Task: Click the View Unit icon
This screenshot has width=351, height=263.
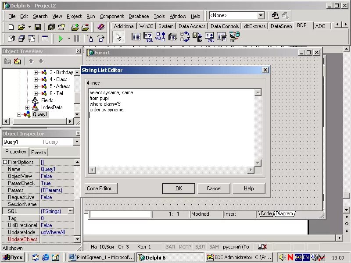Action: point(11,39)
